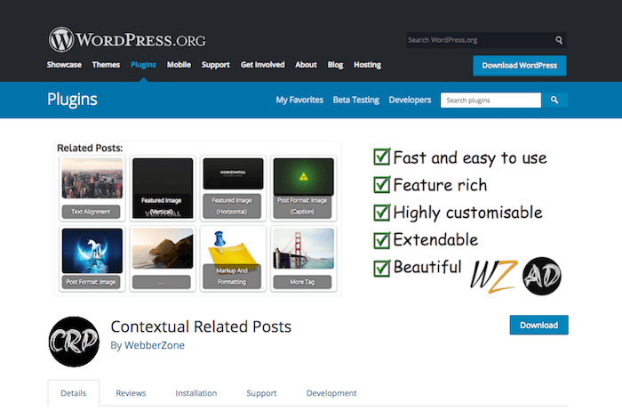The image size is (622, 419).
Task: Click the WZ logo in banner
Action: point(493,276)
